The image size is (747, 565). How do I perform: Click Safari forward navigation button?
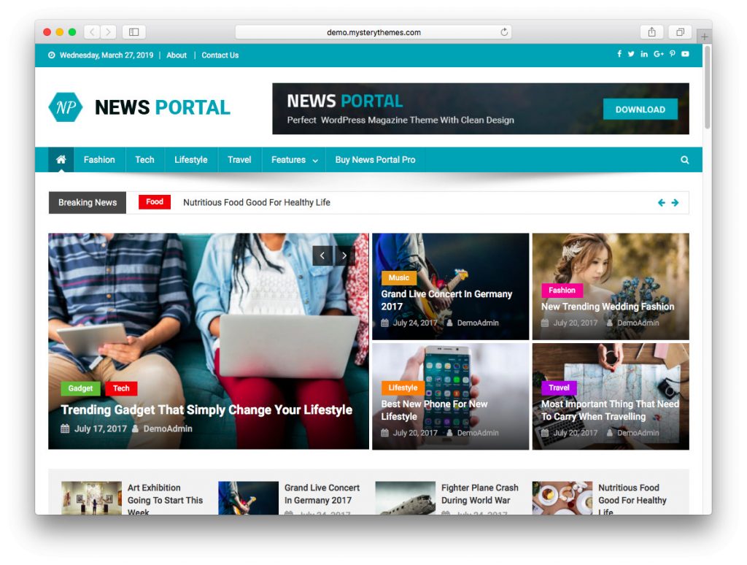108,32
